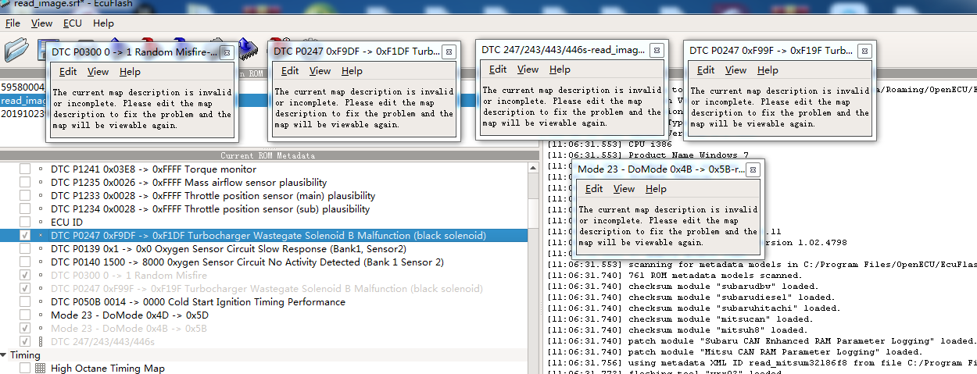Viewport: 977px width, 374px height.
Task: Select Mode 23 DoMode 0x4D -> 0x5D entry
Action: pyautogui.click(x=129, y=315)
